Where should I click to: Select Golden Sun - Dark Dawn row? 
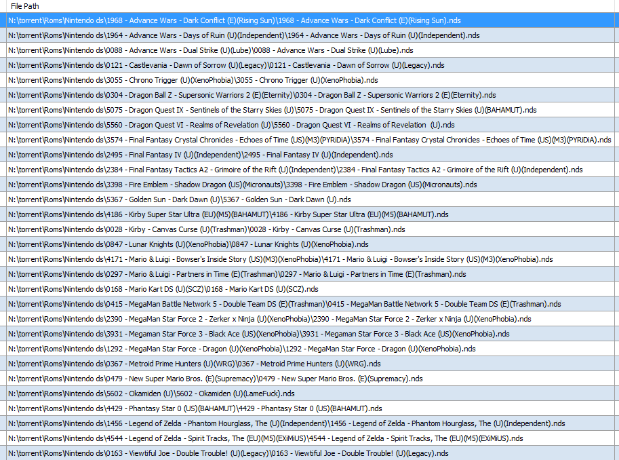(311, 199)
